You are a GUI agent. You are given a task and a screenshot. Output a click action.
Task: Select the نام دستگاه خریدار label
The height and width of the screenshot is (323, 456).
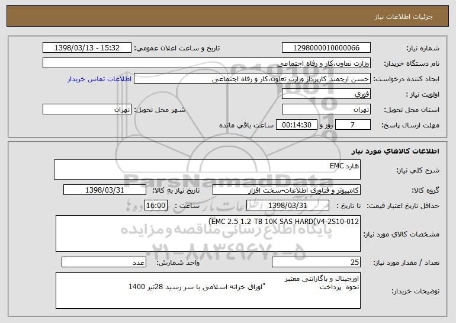point(412,63)
